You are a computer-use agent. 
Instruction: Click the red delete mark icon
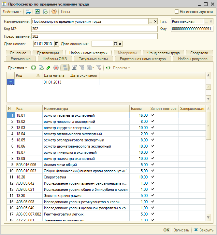(56, 68)
